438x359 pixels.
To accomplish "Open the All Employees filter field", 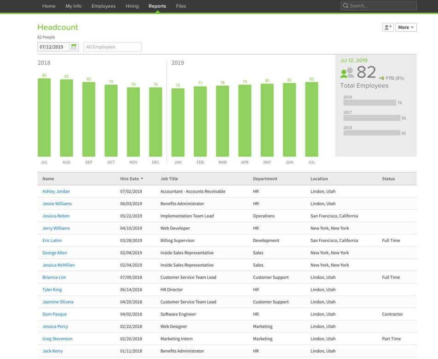I will coord(111,46).
